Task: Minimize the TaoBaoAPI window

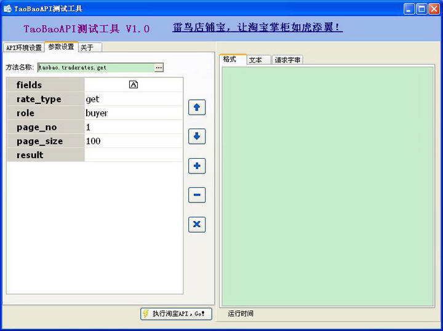Action: coord(409,9)
